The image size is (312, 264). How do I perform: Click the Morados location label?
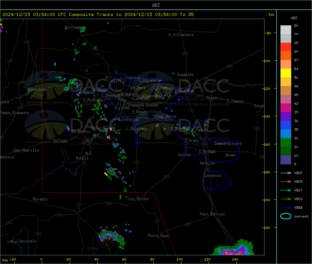point(40,199)
